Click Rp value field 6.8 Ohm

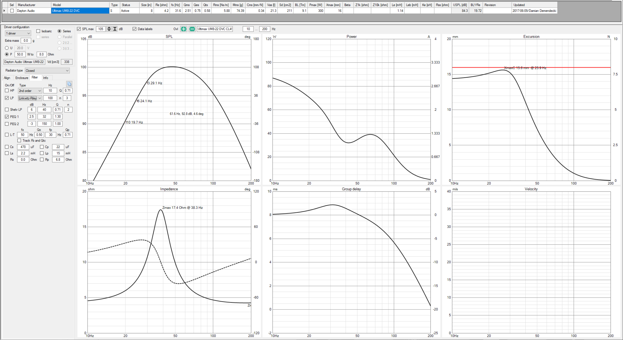coord(58,159)
